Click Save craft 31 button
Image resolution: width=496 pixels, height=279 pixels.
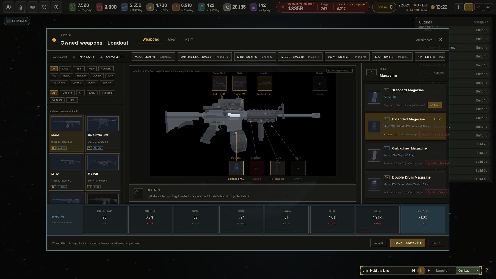point(408,243)
